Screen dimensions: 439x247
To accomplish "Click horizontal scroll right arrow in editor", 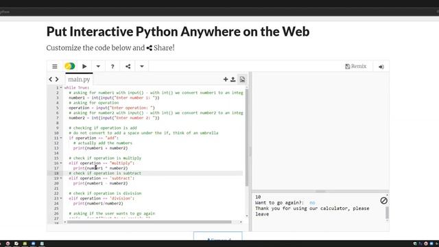I will (x=241, y=222).
